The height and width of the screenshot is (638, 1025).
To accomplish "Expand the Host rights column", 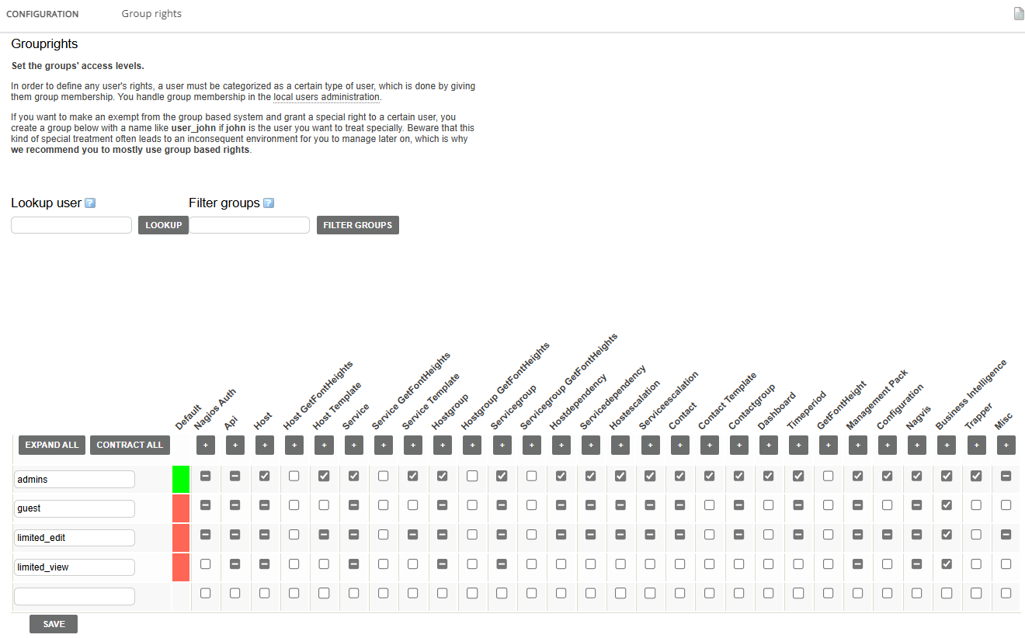I will pos(265,446).
